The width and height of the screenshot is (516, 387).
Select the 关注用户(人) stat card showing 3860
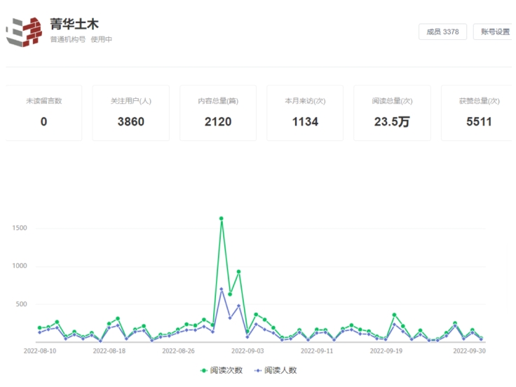pos(131,113)
